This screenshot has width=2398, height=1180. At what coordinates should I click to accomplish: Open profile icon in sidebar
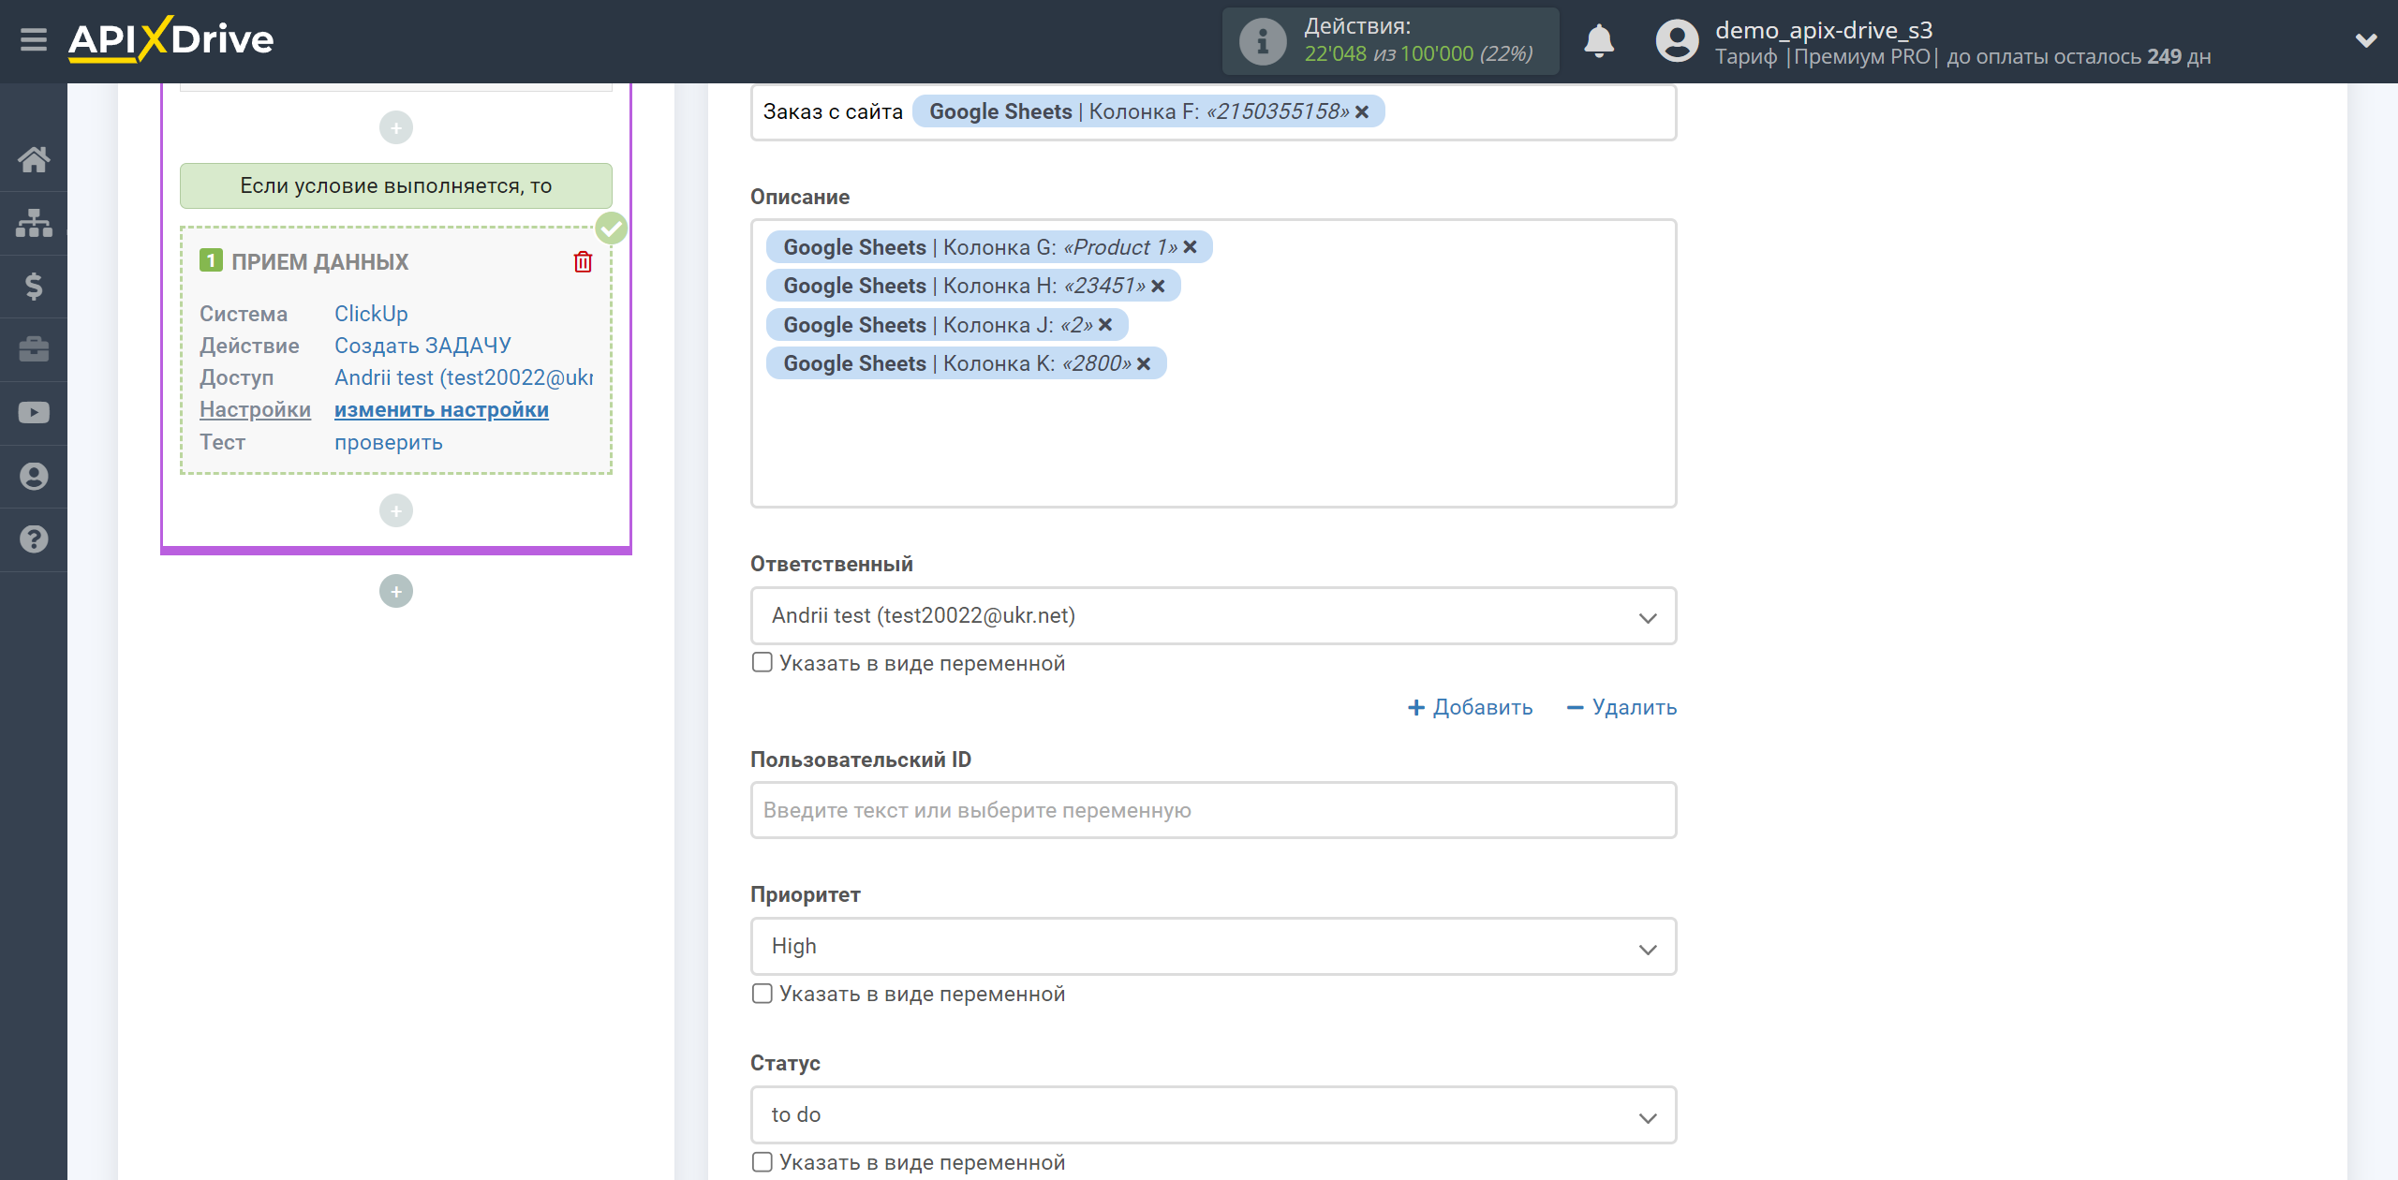tap(34, 476)
